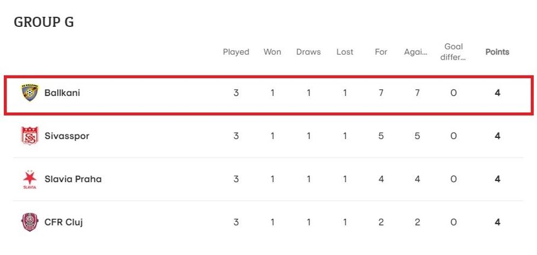The image size is (537, 255).
Task: Click the Lost column header
Action: (345, 52)
